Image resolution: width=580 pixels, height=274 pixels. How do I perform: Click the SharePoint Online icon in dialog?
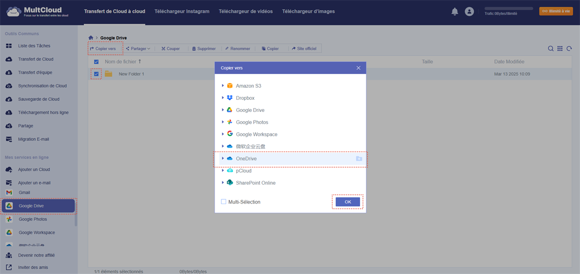[230, 183]
